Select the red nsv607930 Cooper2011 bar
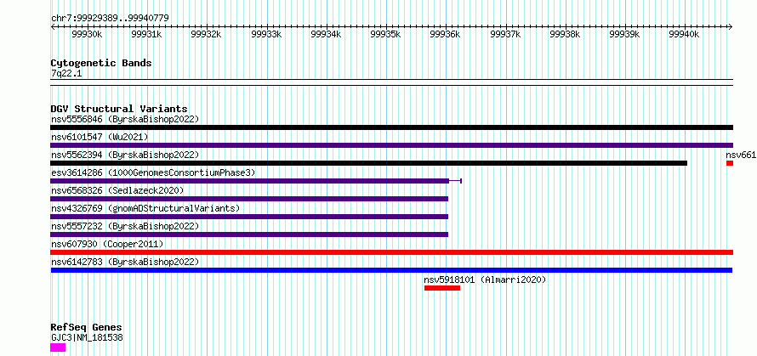757x356 pixels. pos(391,252)
